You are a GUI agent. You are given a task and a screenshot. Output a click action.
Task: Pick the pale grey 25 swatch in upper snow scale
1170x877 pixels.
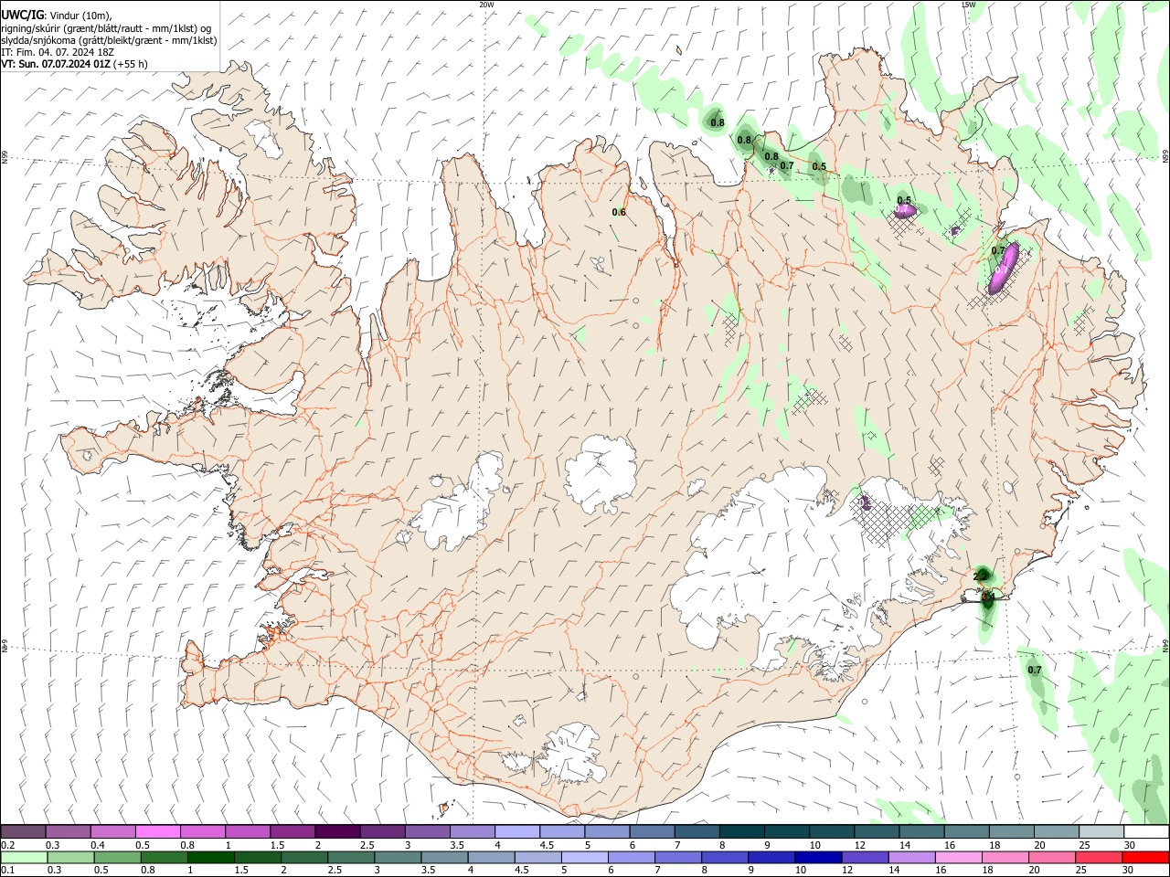coord(1102,831)
